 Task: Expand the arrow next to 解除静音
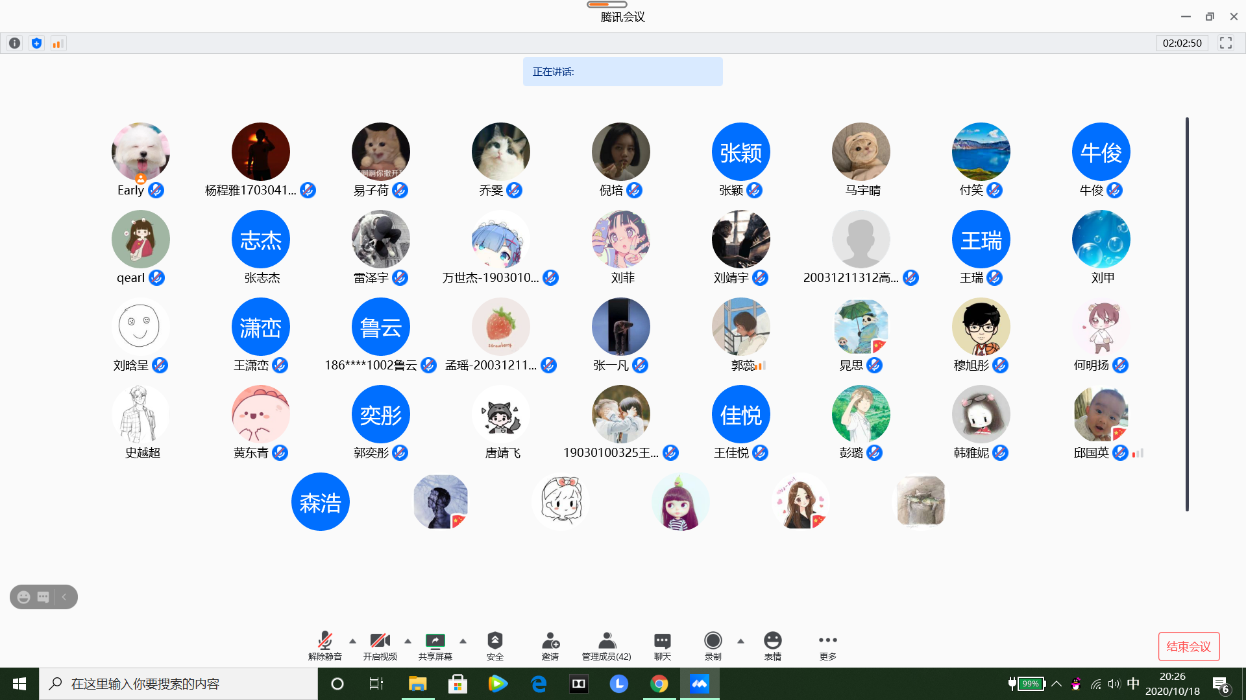pyautogui.click(x=352, y=641)
